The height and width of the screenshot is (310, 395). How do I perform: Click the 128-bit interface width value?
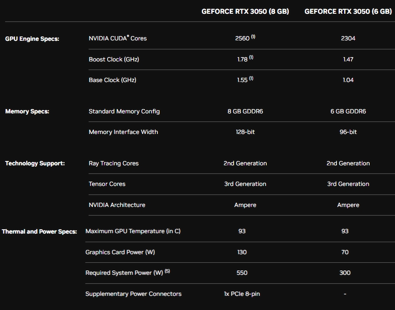pyautogui.click(x=245, y=132)
